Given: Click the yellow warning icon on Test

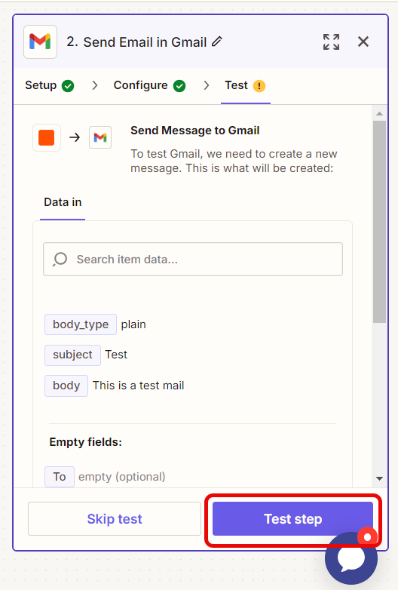Looking at the screenshot, I should pyautogui.click(x=259, y=86).
